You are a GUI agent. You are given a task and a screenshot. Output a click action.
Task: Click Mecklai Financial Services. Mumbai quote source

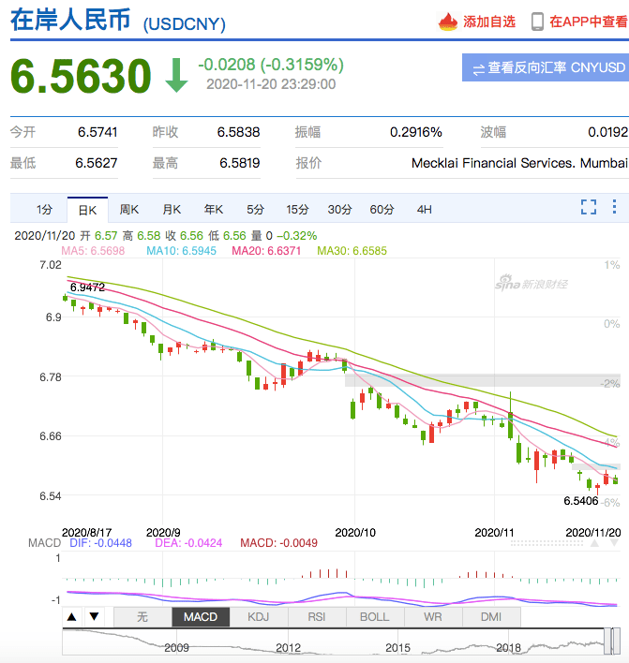coord(520,163)
